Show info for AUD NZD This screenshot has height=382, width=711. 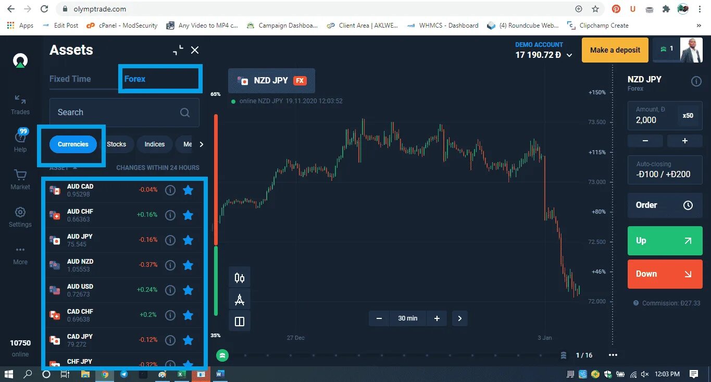click(x=170, y=265)
